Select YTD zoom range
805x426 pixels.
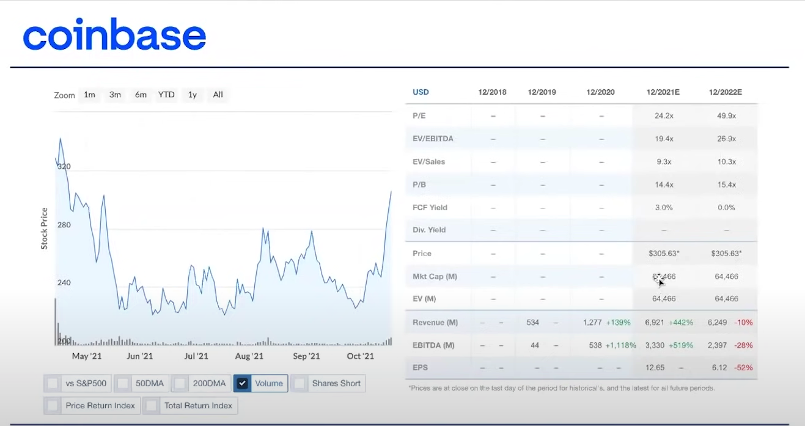[x=166, y=95]
